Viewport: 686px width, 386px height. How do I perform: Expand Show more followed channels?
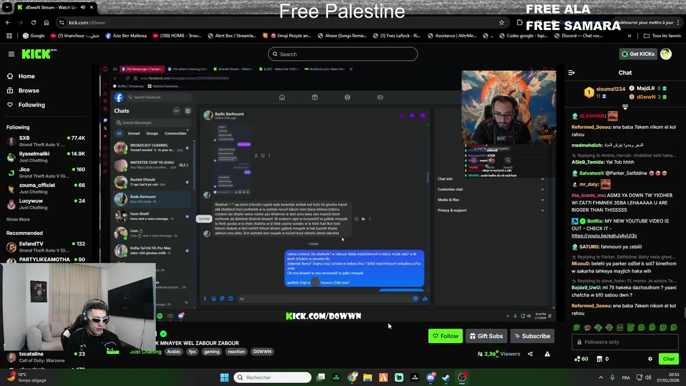[x=18, y=219]
